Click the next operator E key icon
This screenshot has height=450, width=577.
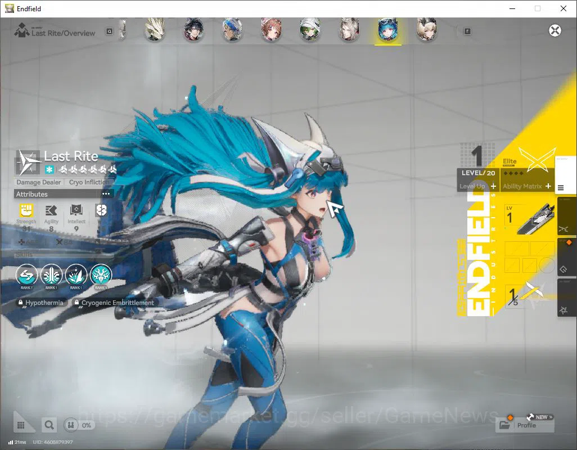[467, 31]
